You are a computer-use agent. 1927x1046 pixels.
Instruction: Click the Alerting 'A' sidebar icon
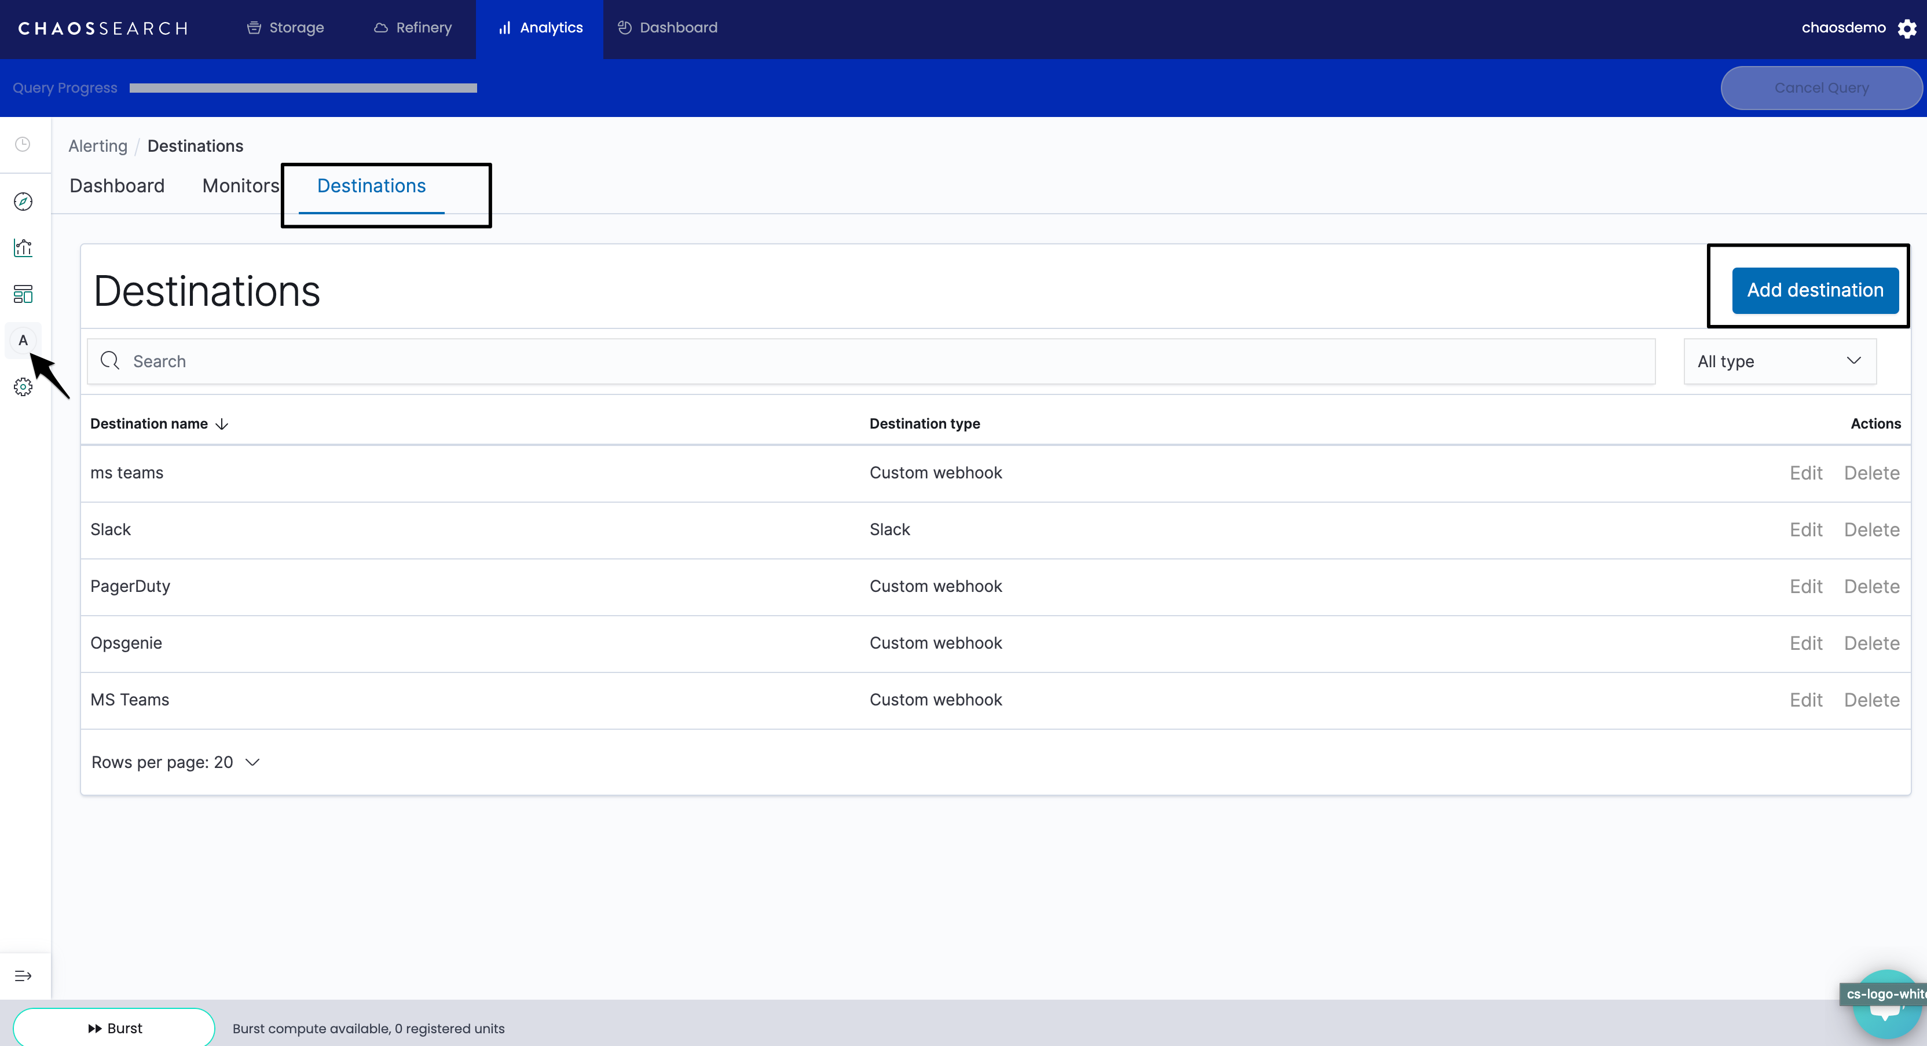[x=23, y=341]
